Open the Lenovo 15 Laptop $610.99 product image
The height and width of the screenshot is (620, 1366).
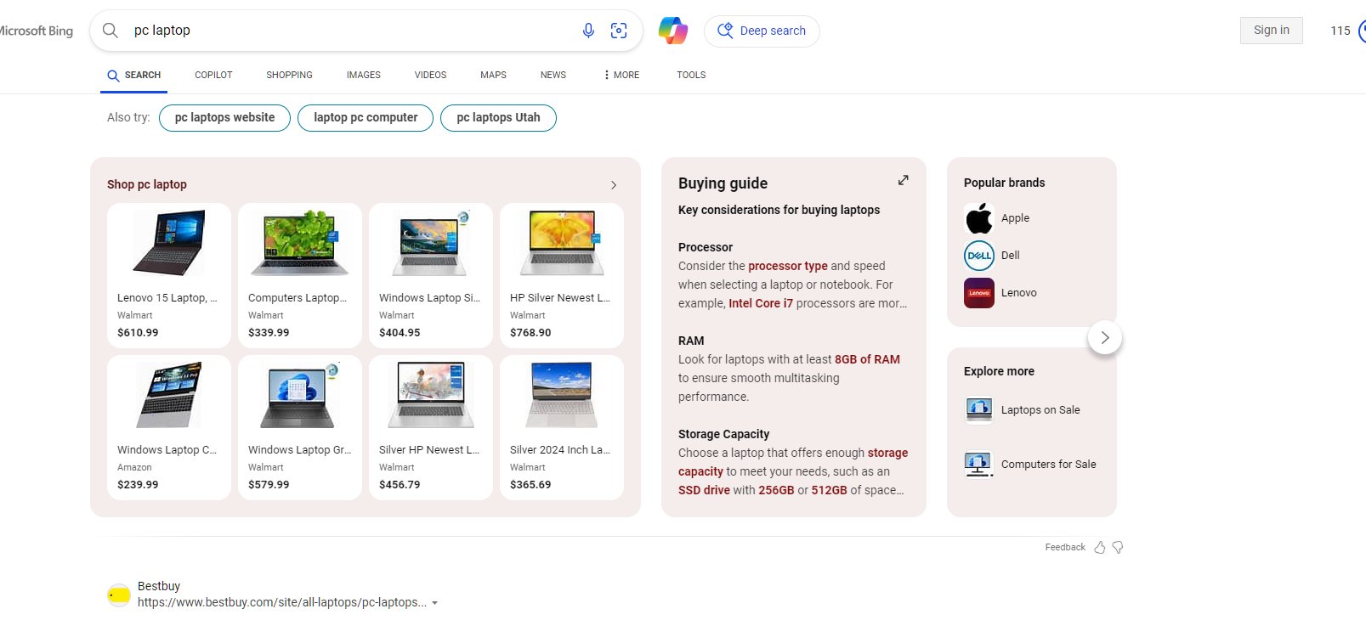tap(169, 244)
